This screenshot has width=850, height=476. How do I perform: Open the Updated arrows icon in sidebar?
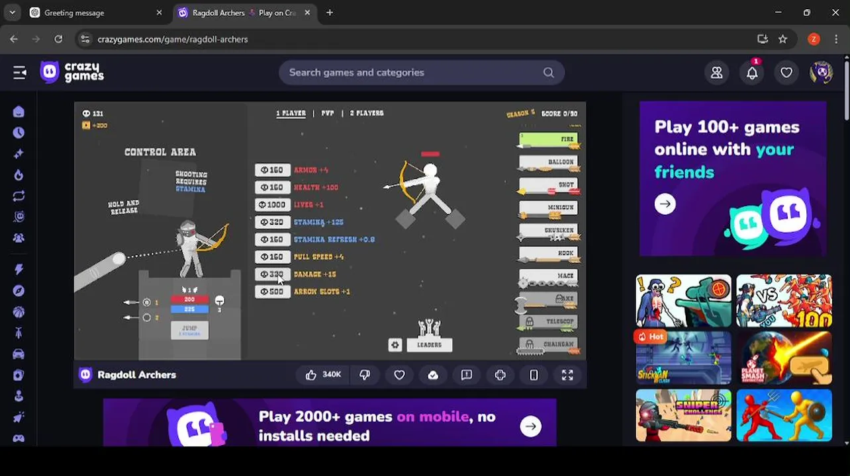(x=19, y=196)
